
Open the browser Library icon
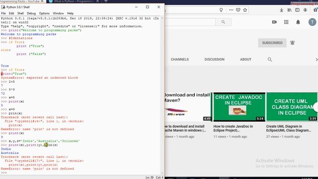(289, 10)
